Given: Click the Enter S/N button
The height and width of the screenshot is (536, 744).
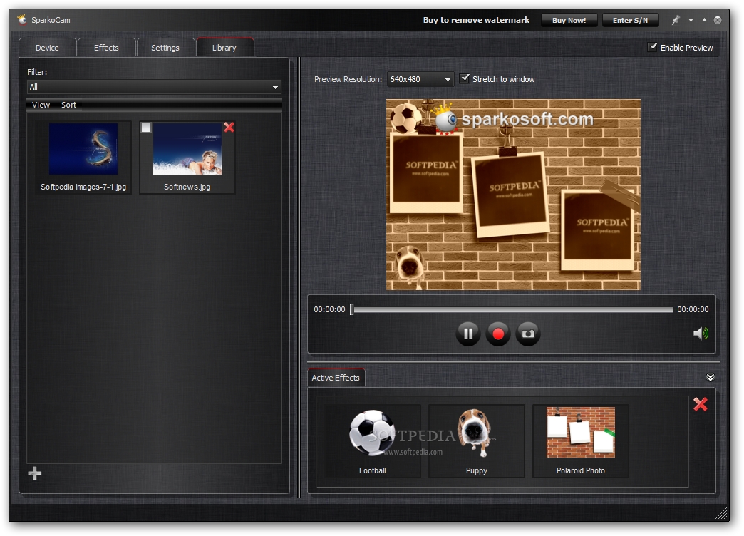Looking at the screenshot, I should tap(630, 20).
